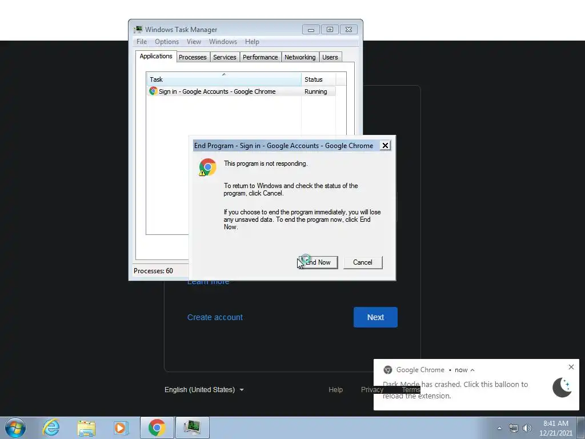Open Windows Explorer from taskbar
The width and height of the screenshot is (585, 439).
(x=86, y=428)
